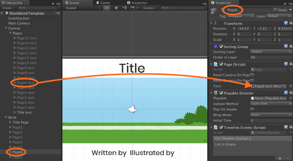This screenshot has height=161, width=293.
Task: Open Shaded draw mode dropdown
Action: (x=83, y=8)
